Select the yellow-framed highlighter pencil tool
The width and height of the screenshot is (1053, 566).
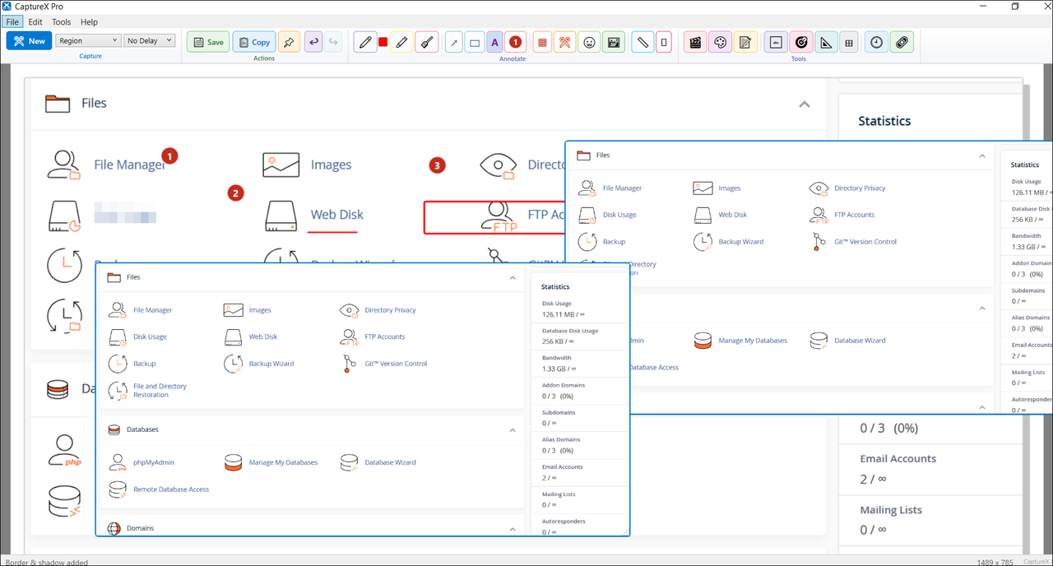401,42
